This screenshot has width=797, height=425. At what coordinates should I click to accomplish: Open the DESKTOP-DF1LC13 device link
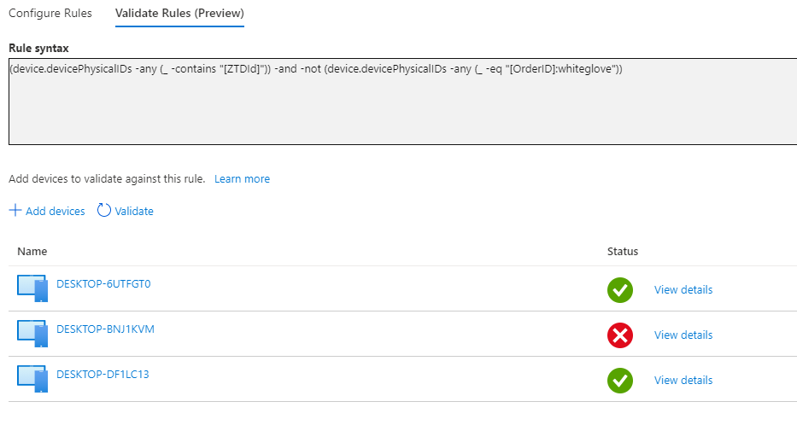(103, 375)
